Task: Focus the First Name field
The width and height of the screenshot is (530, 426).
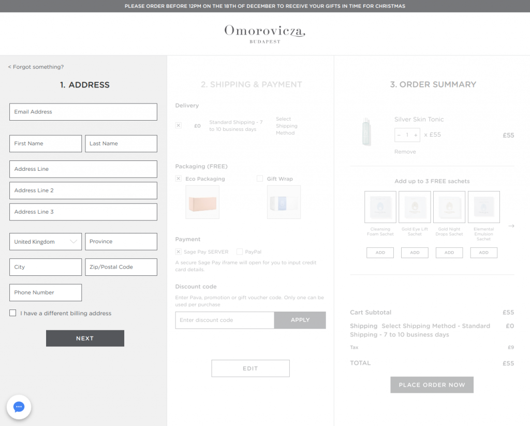Action: pos(46,144)
